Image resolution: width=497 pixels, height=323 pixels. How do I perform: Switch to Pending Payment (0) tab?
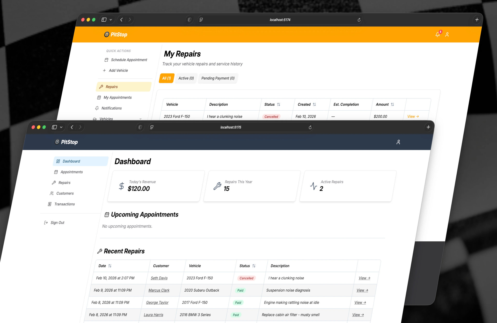[x=218, y=78]
